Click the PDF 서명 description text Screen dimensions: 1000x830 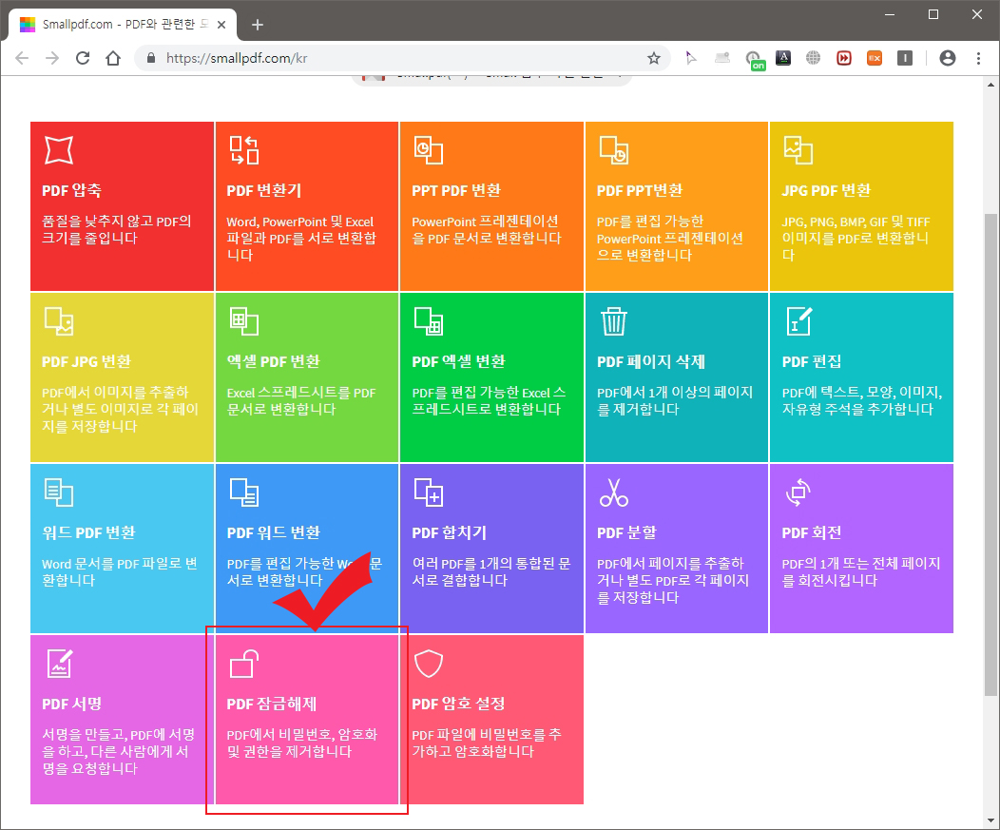pos(119,751)
